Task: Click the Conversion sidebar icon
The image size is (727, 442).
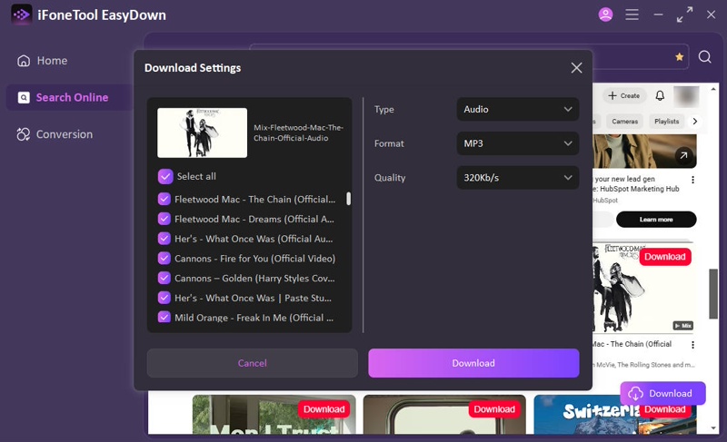Action: pos(24,134)
